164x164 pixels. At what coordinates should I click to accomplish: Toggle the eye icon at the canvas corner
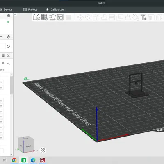coord(16,14)
